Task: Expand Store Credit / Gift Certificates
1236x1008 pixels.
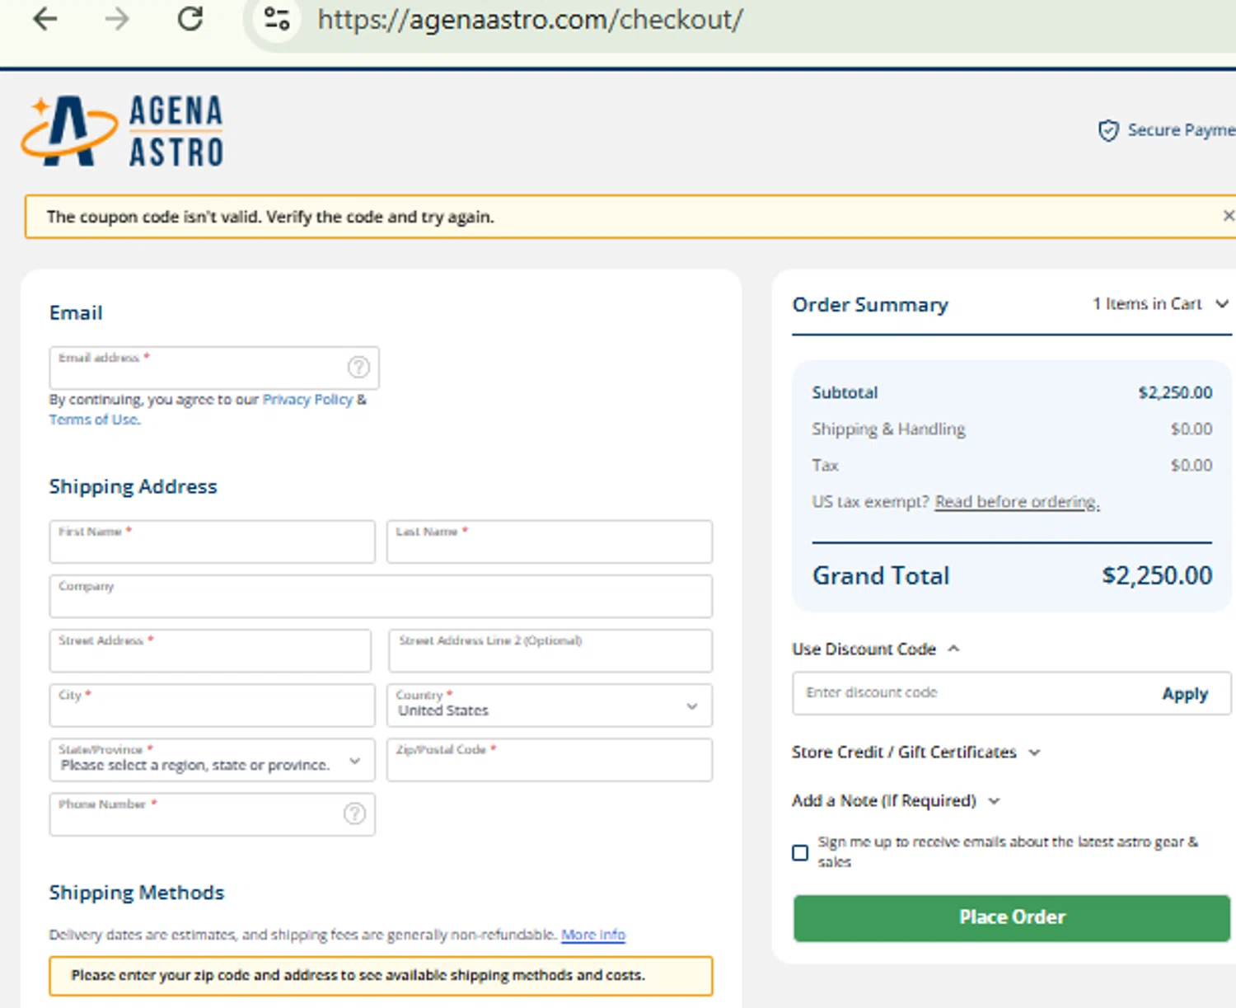Action: [916, 752]
